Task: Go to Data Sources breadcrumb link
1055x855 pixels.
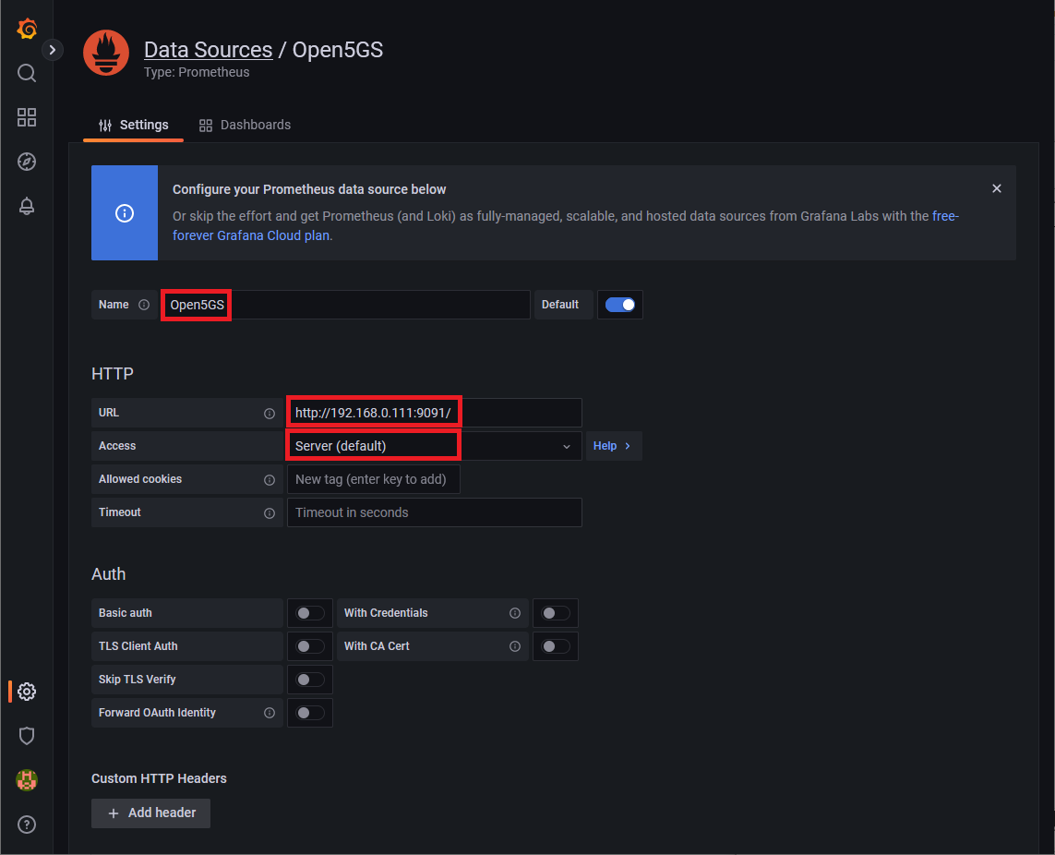Action: coord(209,50)
